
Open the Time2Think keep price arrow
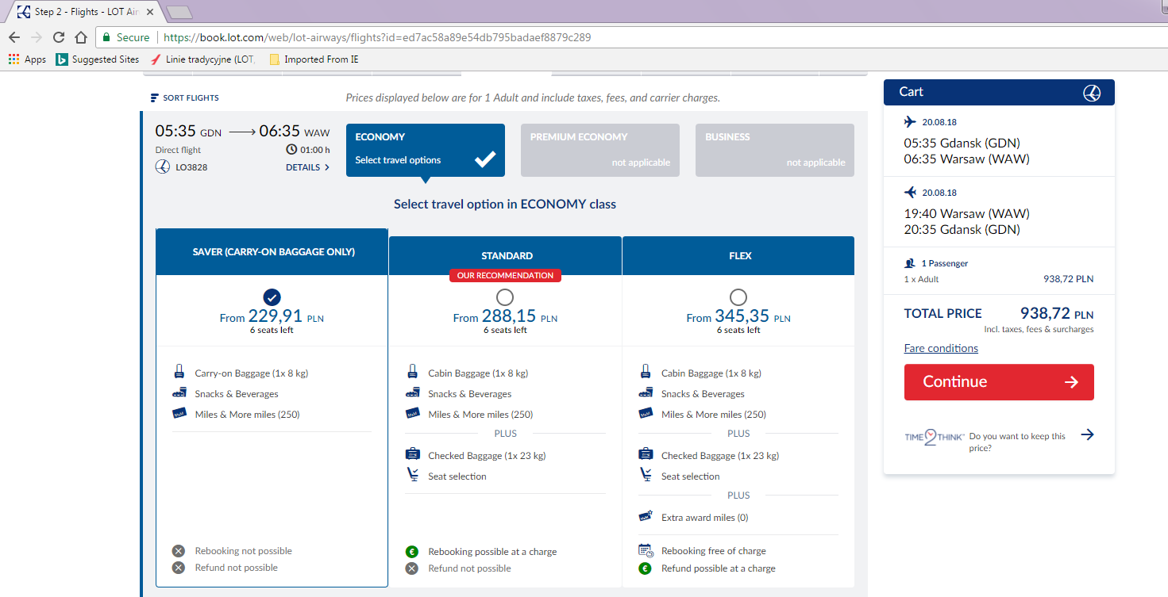1088,434
